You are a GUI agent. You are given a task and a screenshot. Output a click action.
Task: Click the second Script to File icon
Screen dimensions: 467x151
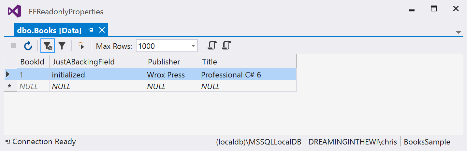pos(226,46)
